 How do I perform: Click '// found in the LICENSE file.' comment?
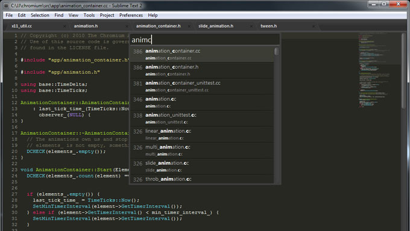[64, 48]
